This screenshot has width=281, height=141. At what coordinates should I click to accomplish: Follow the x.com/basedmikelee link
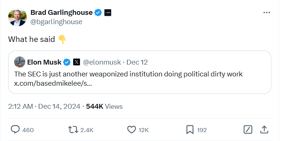click(53, 83)
